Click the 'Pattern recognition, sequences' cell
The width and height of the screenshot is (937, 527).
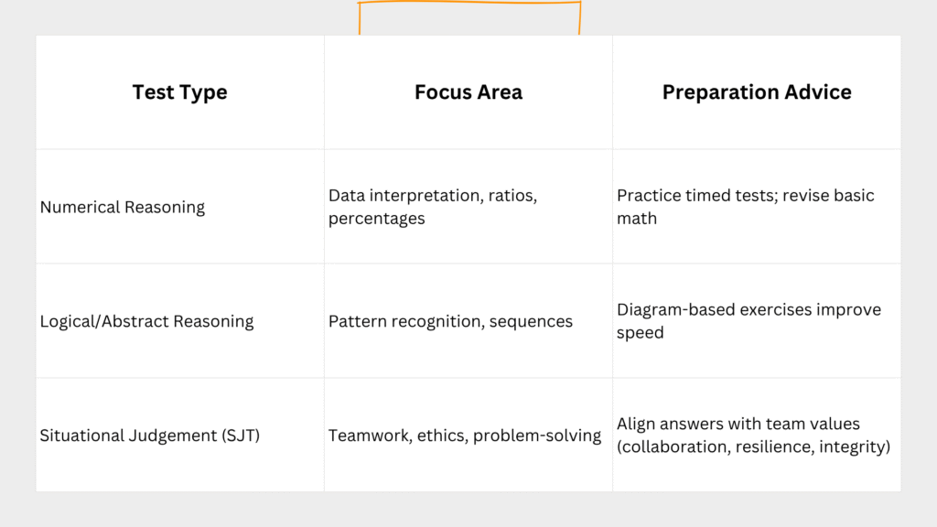tap(450, 321)
